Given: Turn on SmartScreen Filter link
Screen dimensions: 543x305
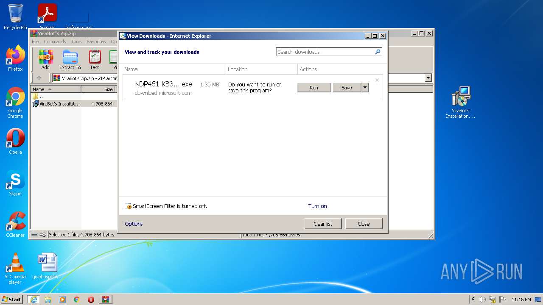Looking at the screenshot, I should pyautogui.click(x=317, y=206).
